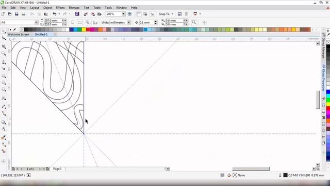330x186 pixels.
Task: Open the A4 page size dropdown
Action: point(36,22)
